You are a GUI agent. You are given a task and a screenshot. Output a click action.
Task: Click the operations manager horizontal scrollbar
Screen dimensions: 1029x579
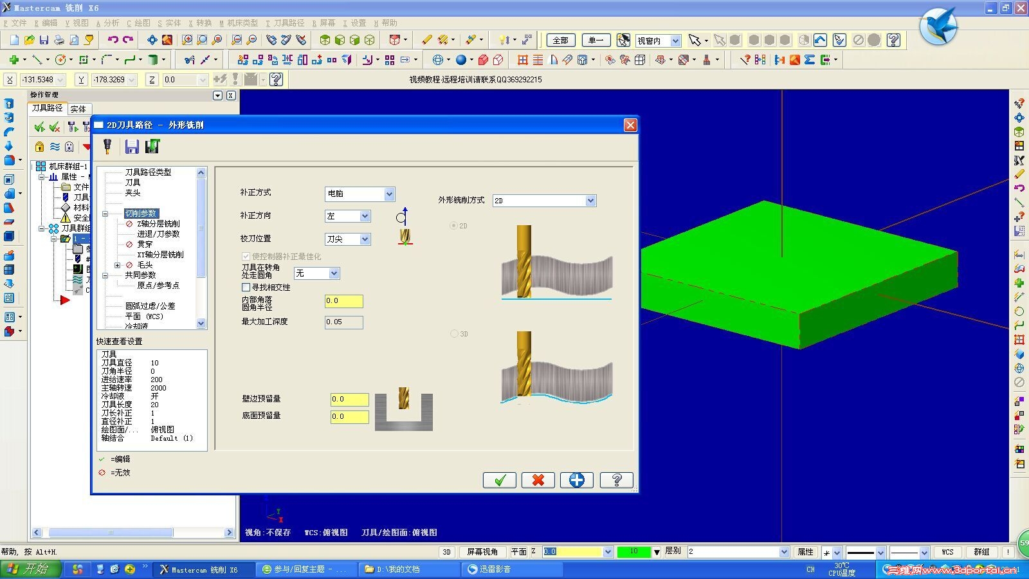pyautogui.click(x=133, y=533)
